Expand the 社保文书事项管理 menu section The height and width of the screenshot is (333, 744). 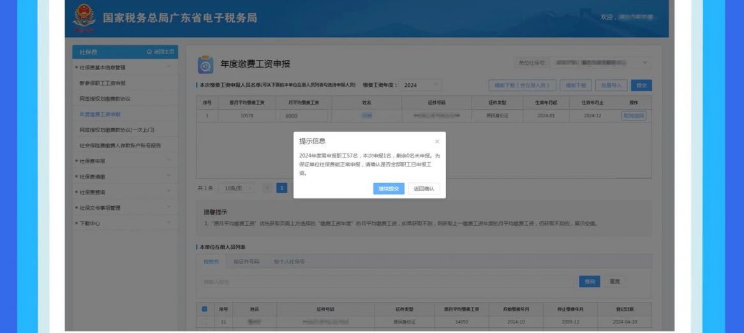[x=168, y=208]
